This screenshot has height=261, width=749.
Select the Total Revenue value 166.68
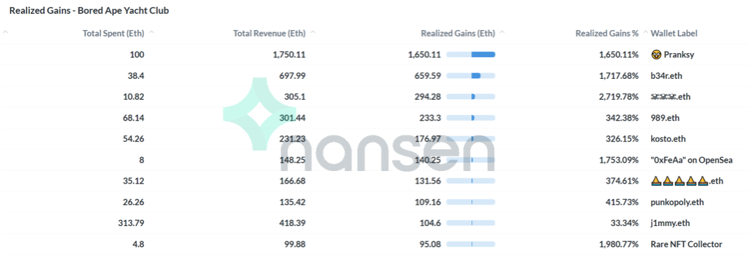293,181
